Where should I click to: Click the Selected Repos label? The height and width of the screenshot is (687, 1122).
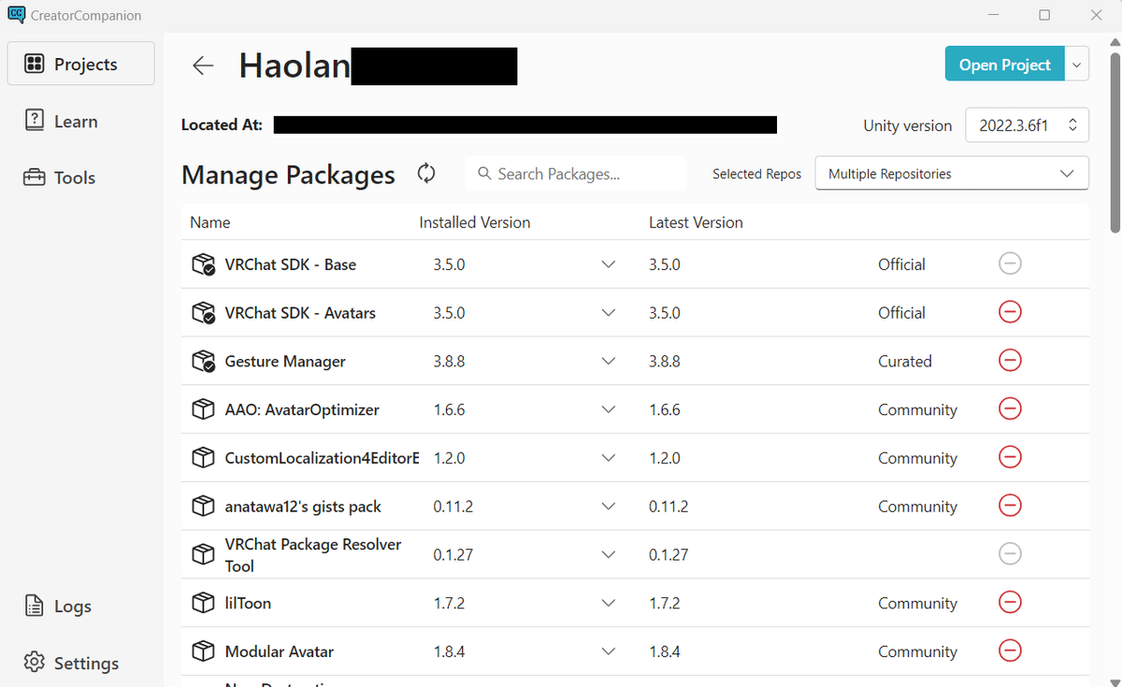756,174
